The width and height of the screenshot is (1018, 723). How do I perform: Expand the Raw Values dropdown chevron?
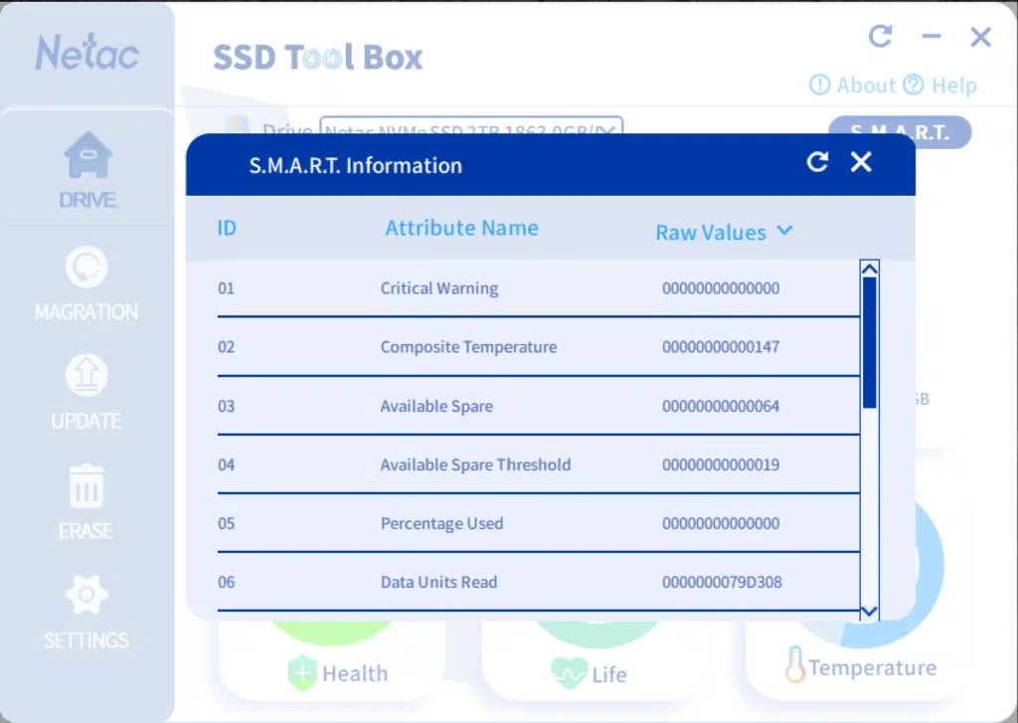coord(784,231)
